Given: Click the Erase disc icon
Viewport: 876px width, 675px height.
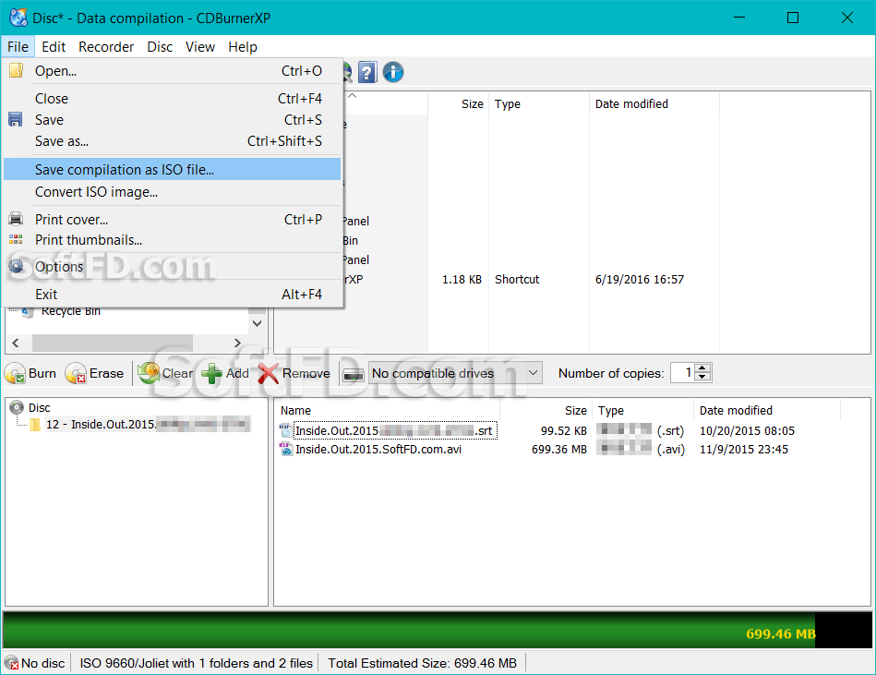Looking at the screenshot, I should [76, 374].
